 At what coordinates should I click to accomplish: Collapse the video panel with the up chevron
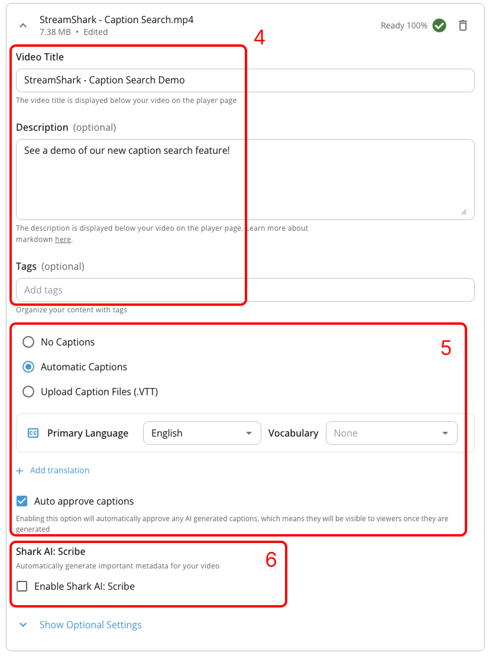coord(23,25)
